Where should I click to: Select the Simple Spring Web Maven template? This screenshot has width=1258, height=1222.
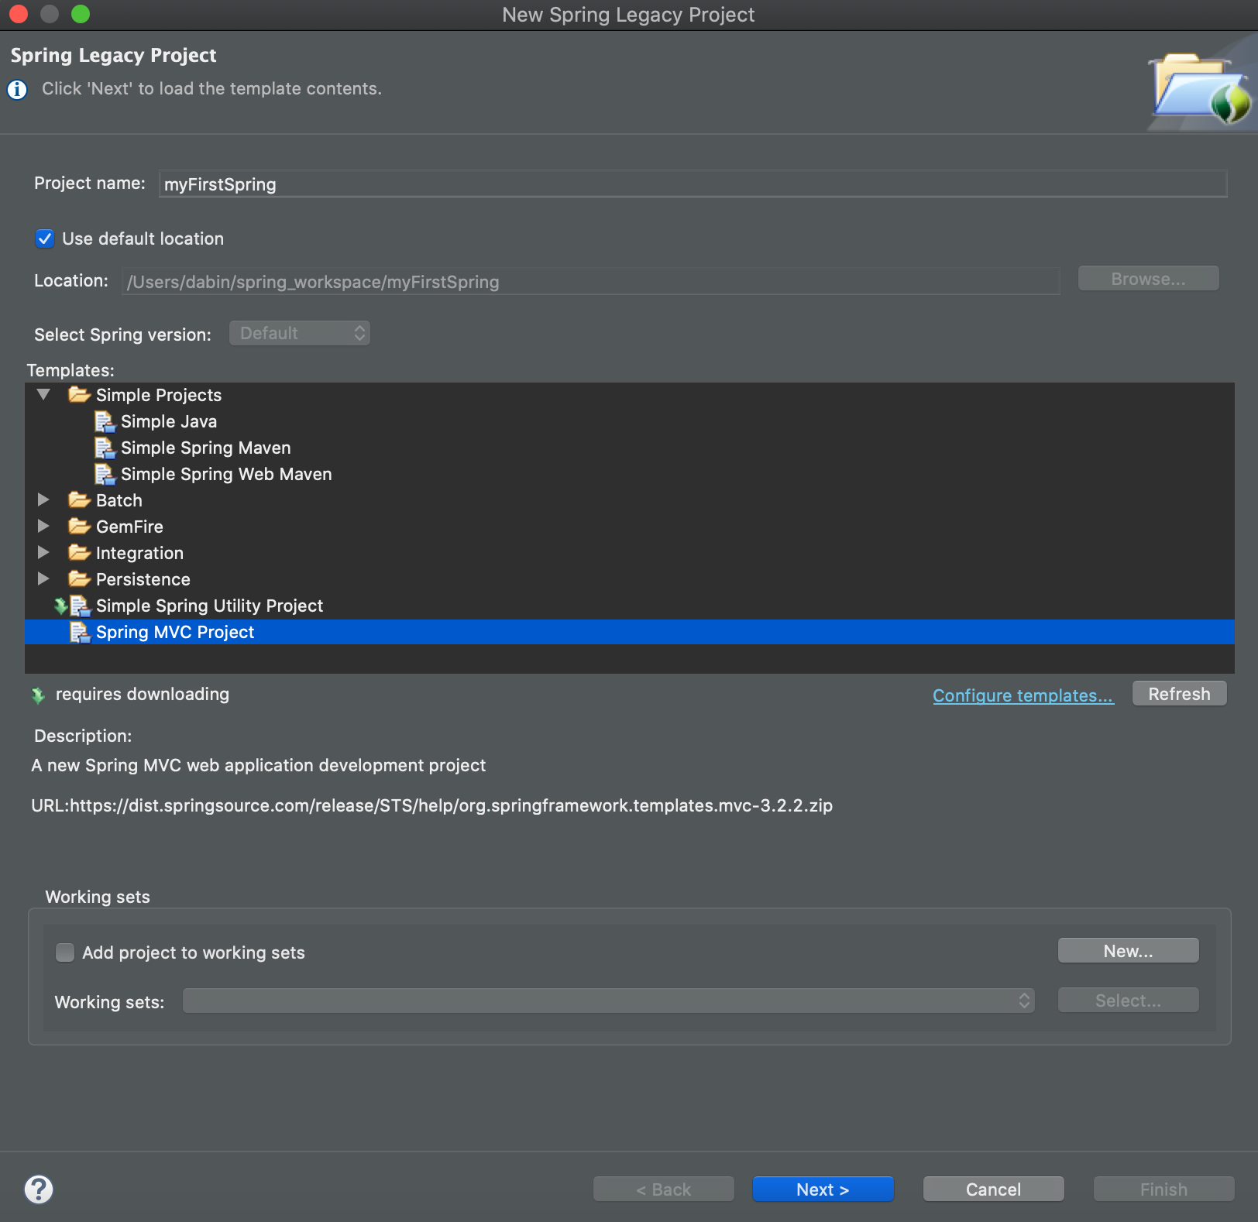pos(226,474)
